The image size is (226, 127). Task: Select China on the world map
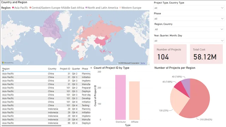pos(101,41)
